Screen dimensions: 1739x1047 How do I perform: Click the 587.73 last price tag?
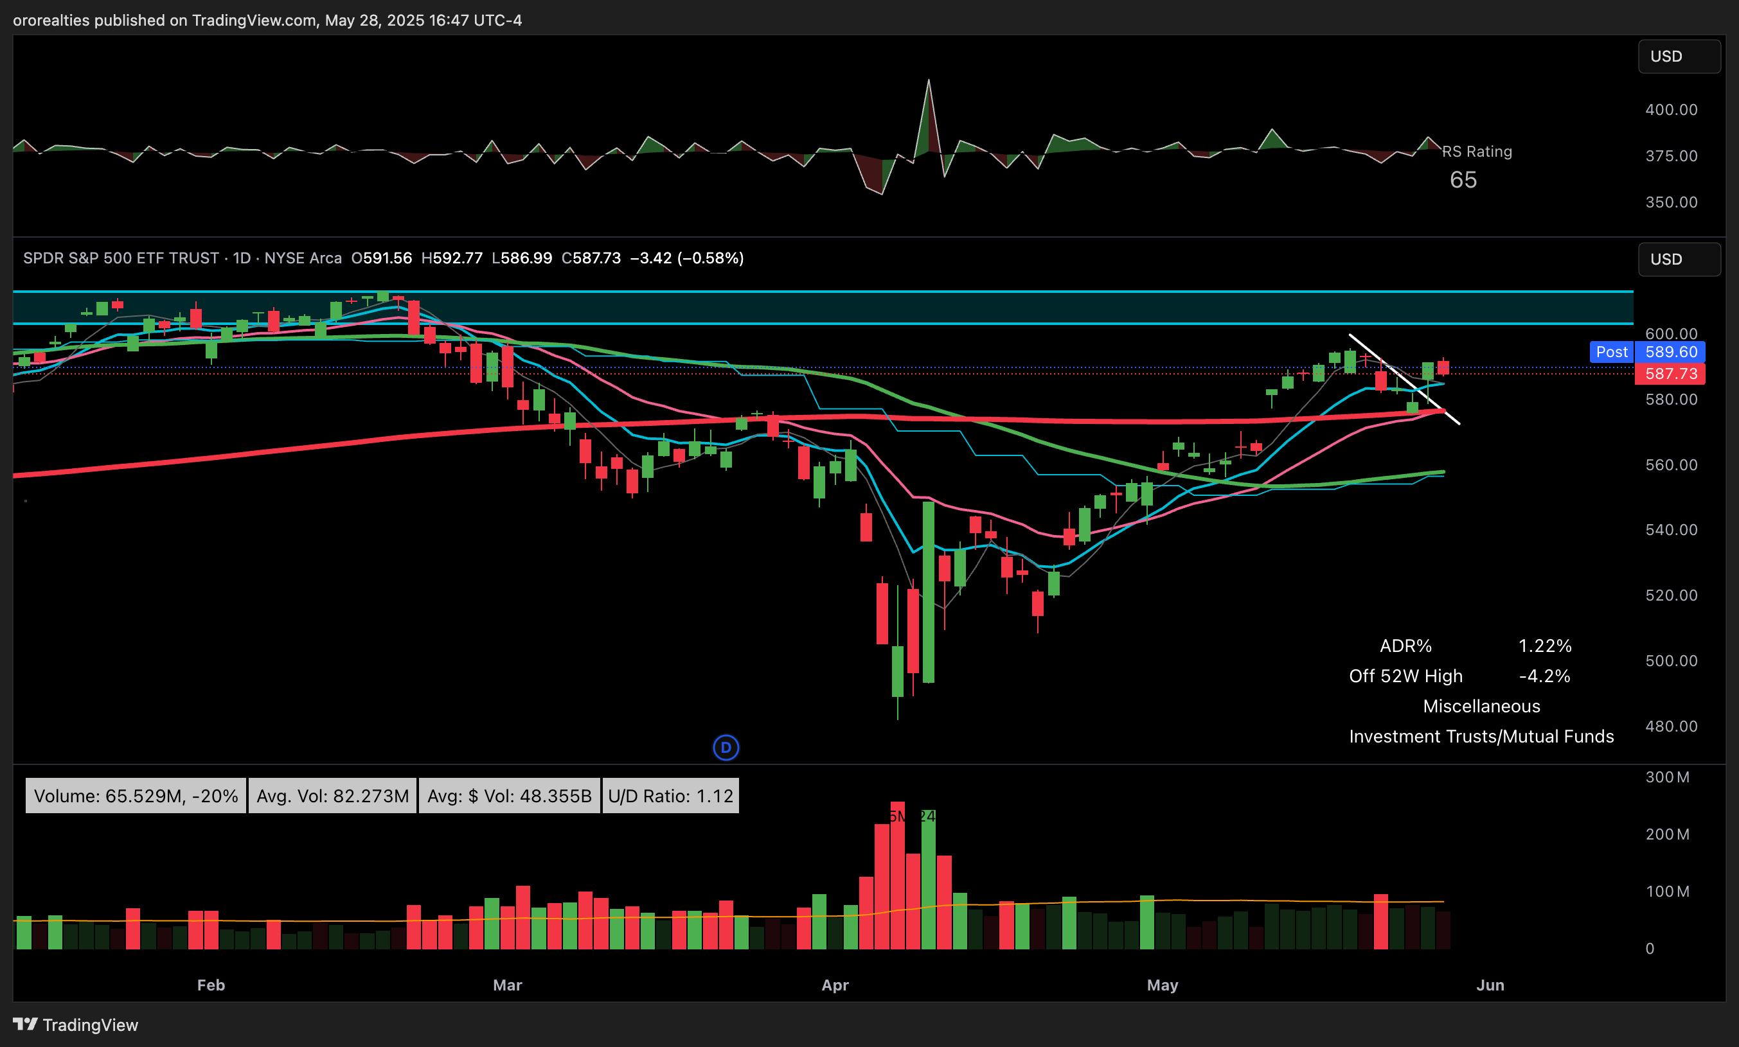tap(1670, 374)
